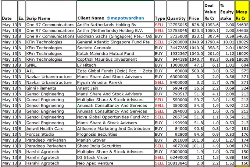
Task: Select the 'Scrip Name' header cell
Action: (x=51, y=11)
